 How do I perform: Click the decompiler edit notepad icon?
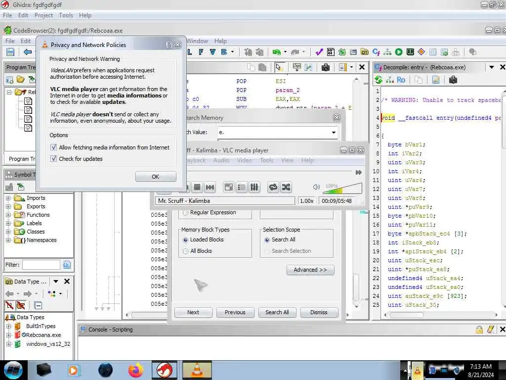[x=436, y=80]
